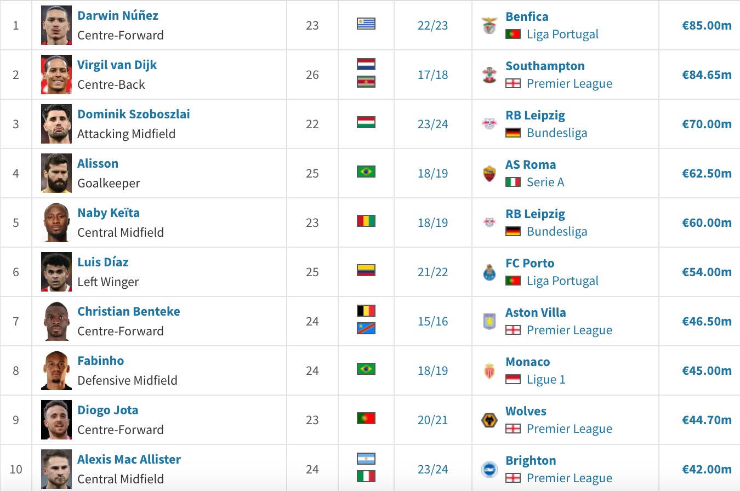The image size is (740, 491).
Task: Click the AS Roma club crest
Action: click(x=489, y=174)
